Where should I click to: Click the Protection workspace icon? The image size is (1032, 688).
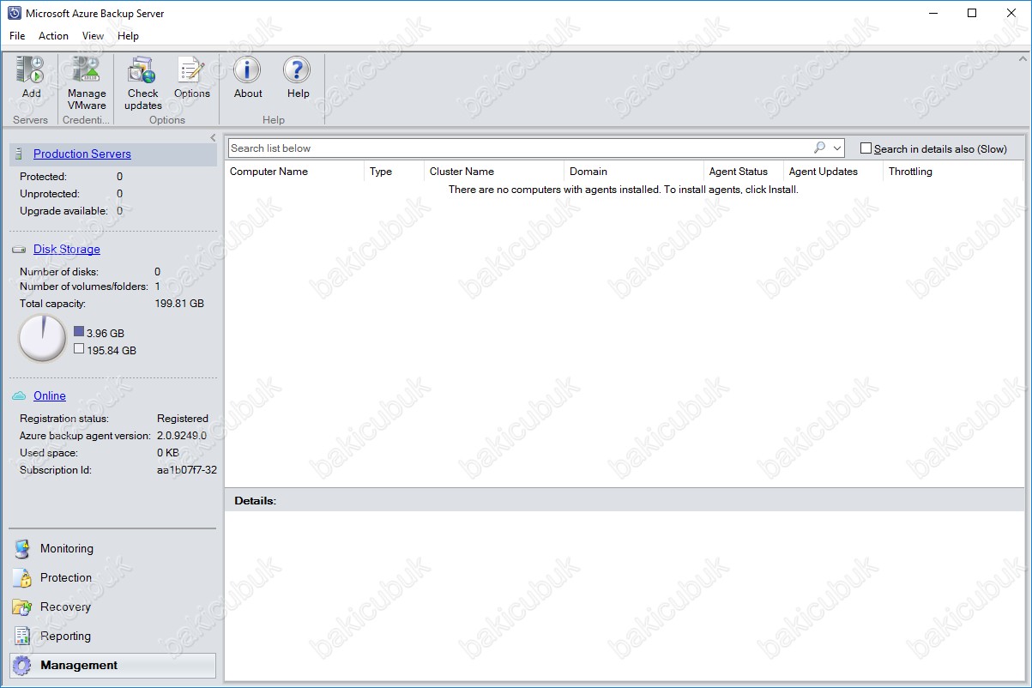pyautogui.click(x=22, y=578)
